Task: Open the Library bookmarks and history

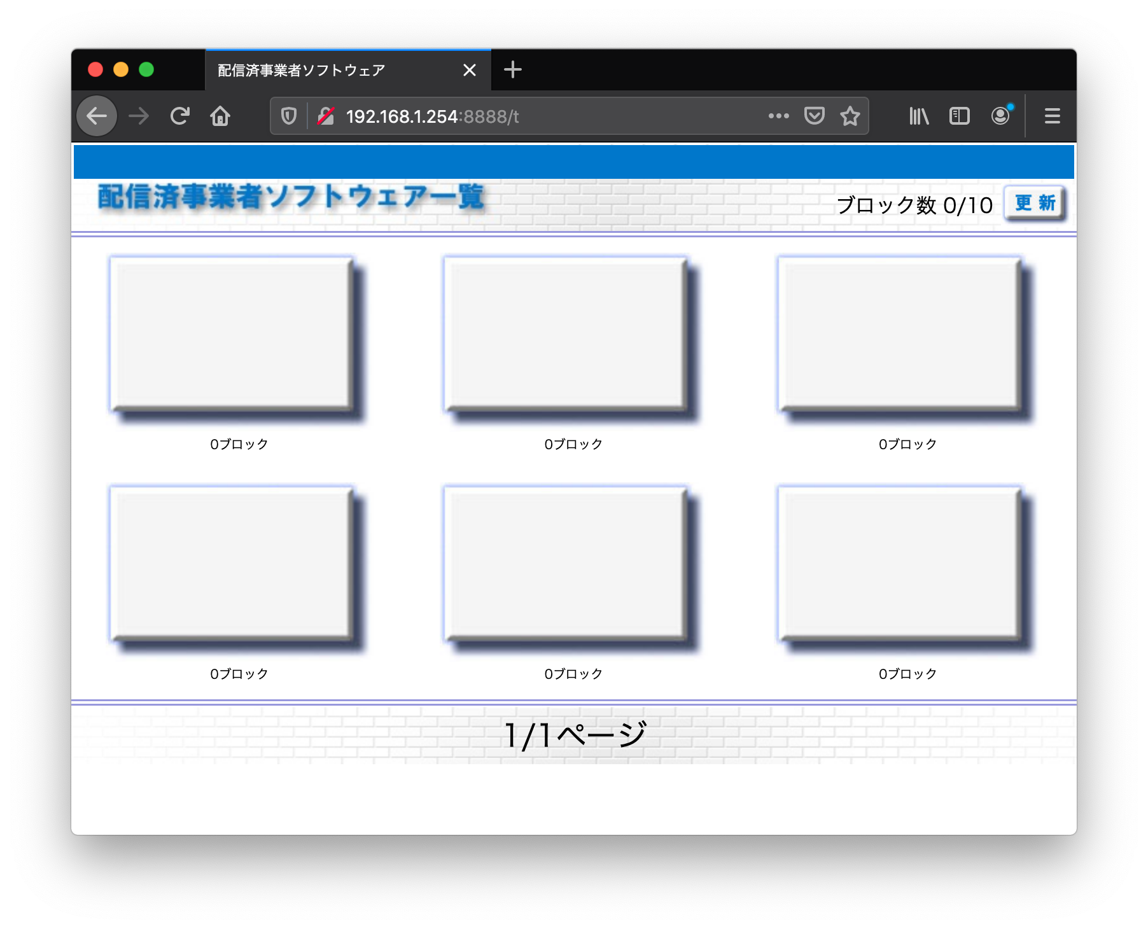Action: pos(919,116)
